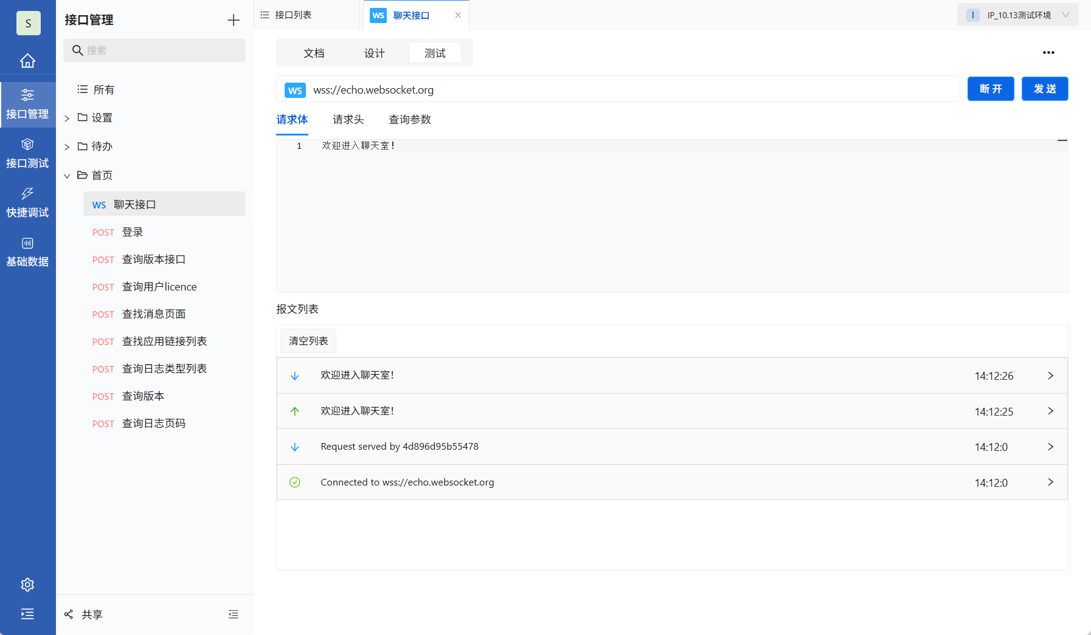Select WS 聊天接口 in the tree

[x=164, y=204]
